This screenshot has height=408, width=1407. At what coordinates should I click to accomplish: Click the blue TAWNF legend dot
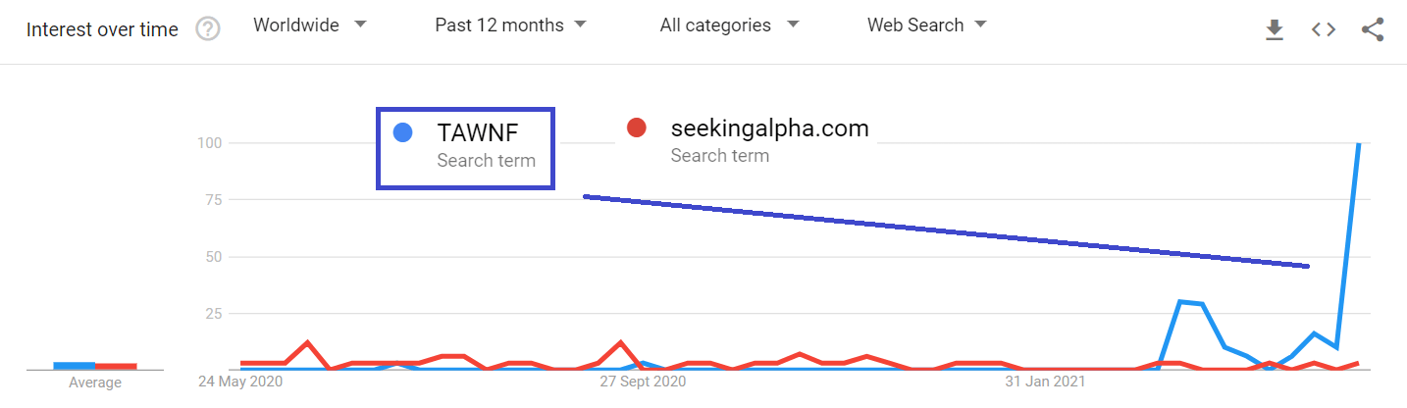point(401,132)
